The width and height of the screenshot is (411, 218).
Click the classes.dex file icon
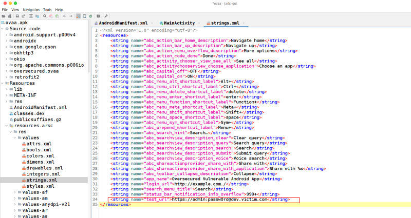pyautogui.click(x=11, y=113)
